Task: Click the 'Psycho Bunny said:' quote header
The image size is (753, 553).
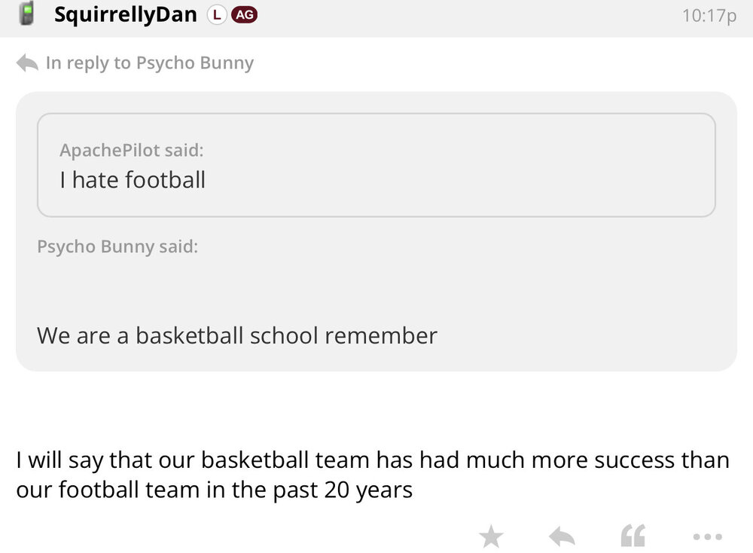Action: (x=117, y=246)
